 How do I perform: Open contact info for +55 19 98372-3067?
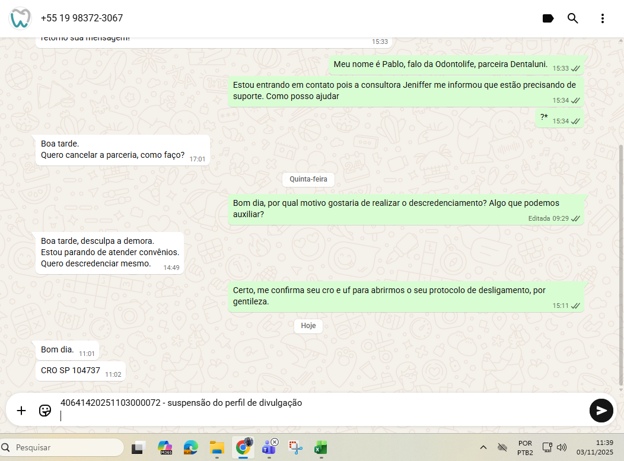tap(82, 18)
